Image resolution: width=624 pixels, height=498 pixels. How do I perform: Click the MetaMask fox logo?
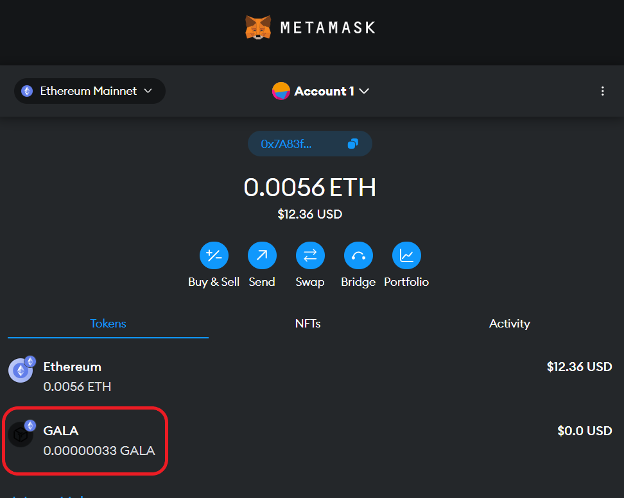258,28
